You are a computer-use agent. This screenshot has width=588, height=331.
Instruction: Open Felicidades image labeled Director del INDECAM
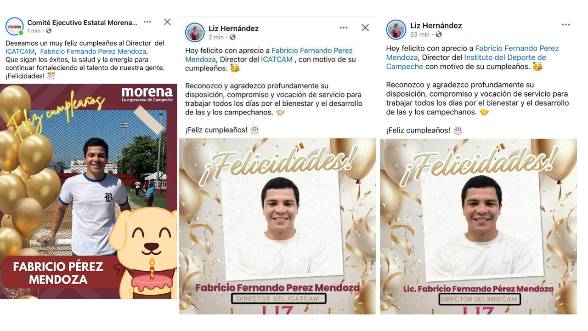478,226
